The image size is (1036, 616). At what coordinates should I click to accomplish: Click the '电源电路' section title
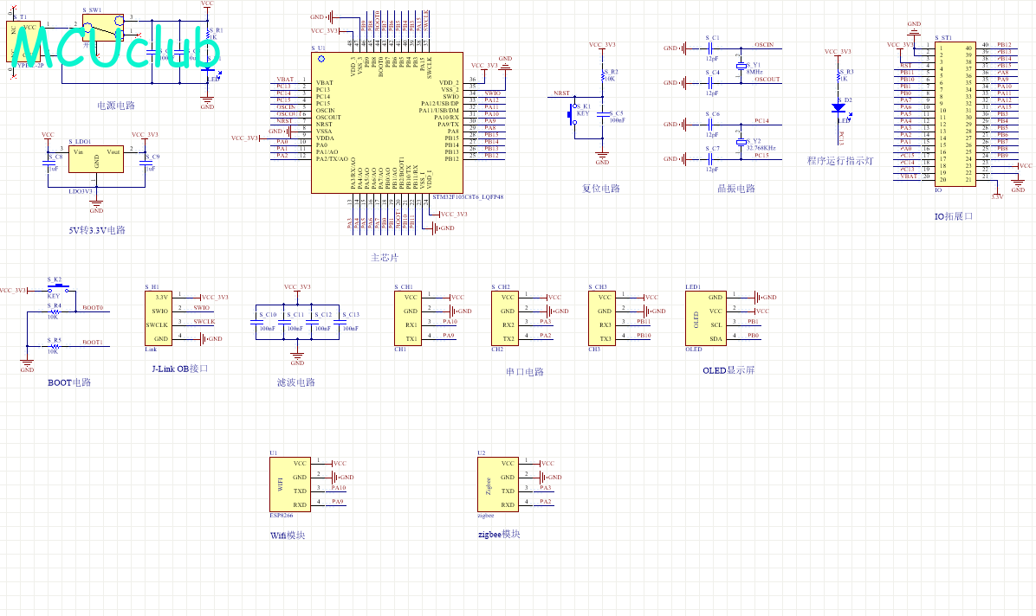(x=116, y=106)
